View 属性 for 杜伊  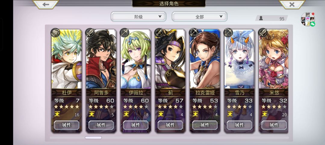point(67,125)
